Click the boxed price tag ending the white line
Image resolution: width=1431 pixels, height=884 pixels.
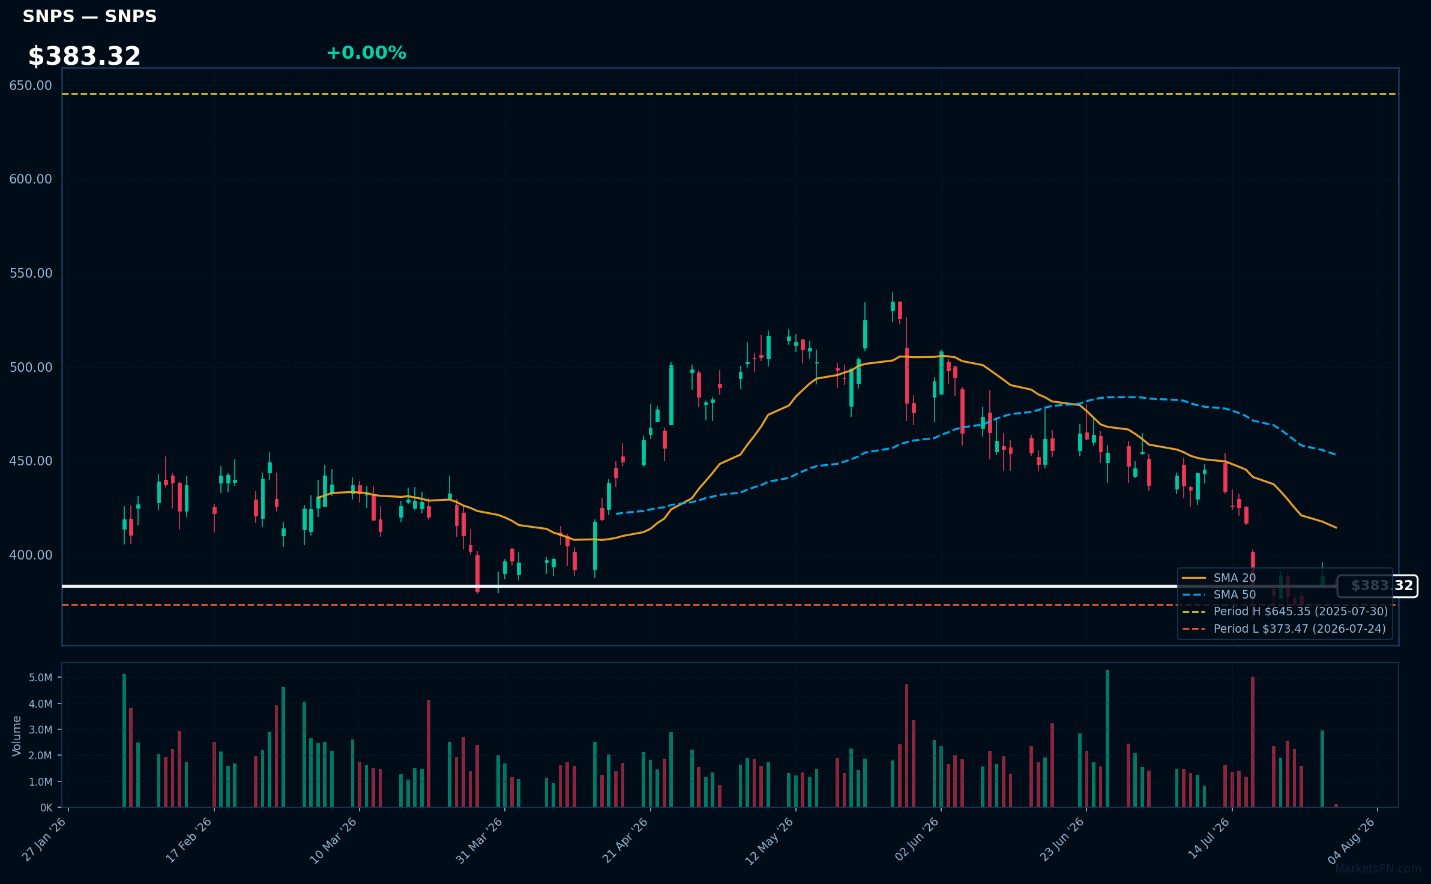point(1378,586)
